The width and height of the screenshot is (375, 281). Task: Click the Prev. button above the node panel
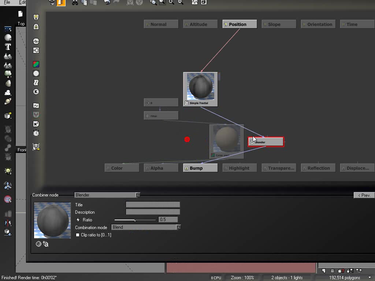[363, 195]
